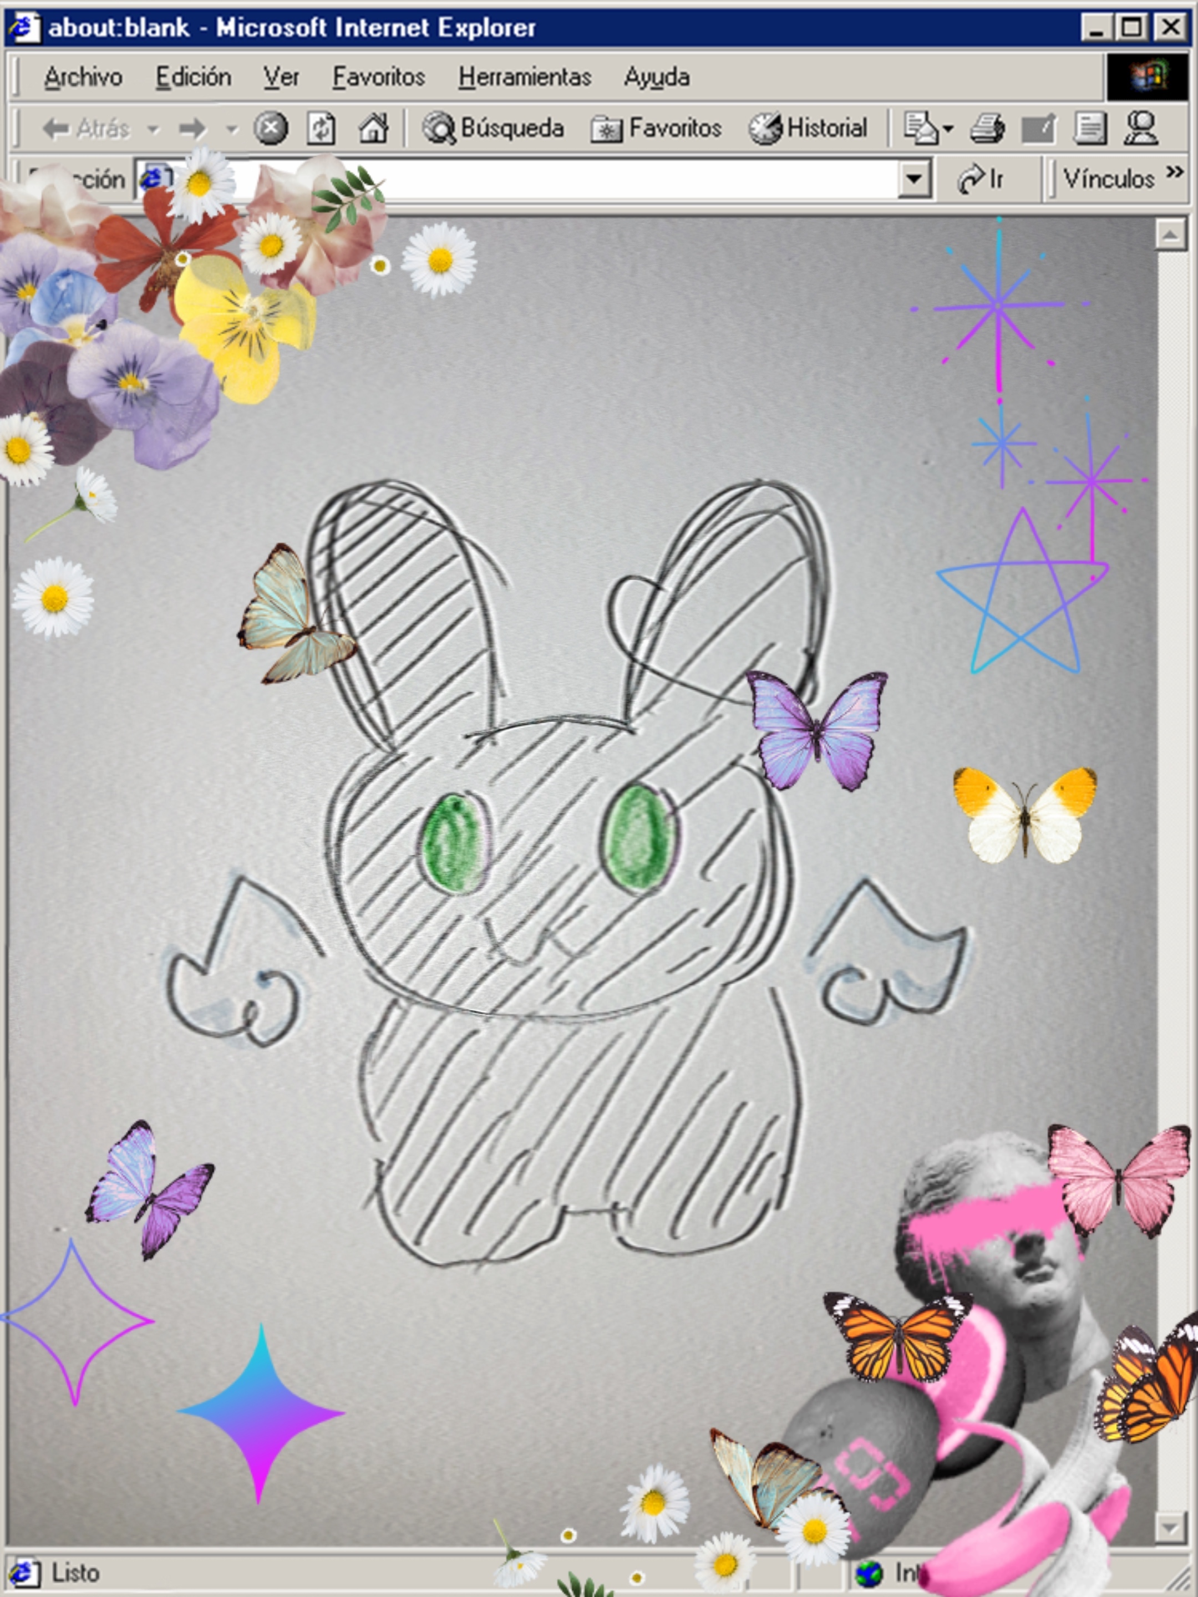Click inside the address input field
Image resolution: width=1198 pixels, height=1597 pixels.
coord(614,179)
